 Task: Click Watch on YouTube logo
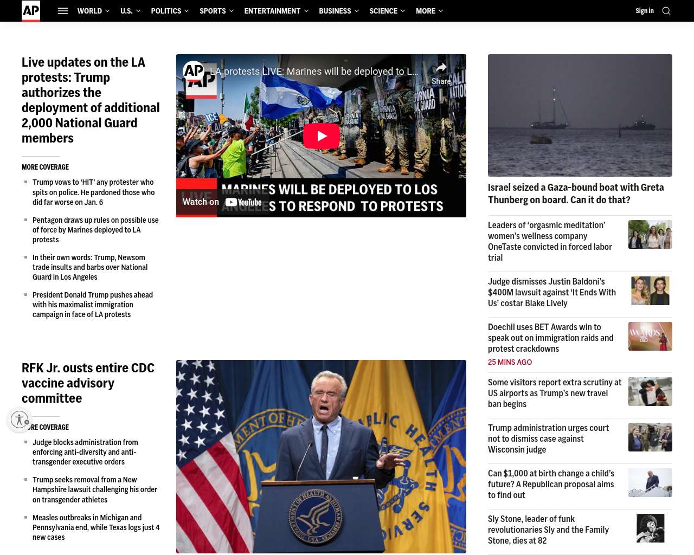[222, 202]
